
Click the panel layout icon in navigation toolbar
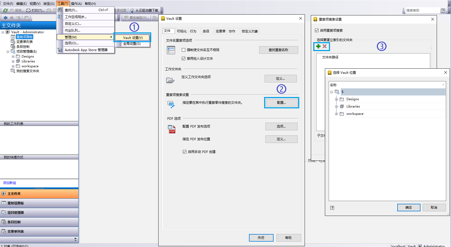click(x=26, y=18)
